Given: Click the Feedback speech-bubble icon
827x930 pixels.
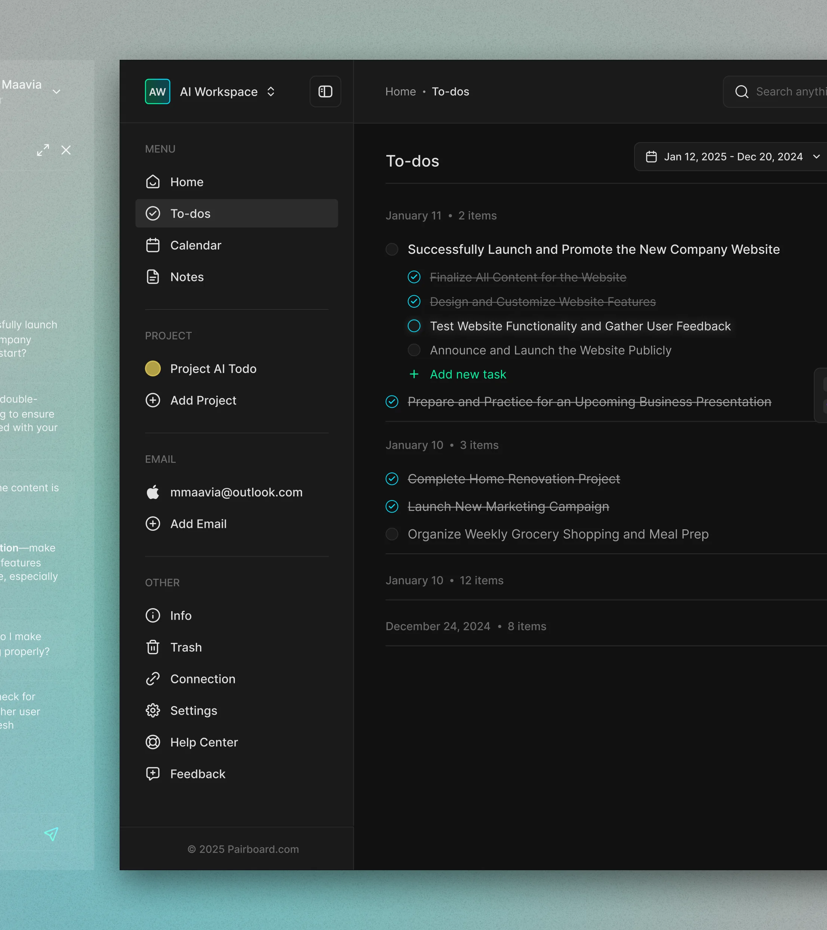Looking at the screenshot, I should [x=153, y=773].
